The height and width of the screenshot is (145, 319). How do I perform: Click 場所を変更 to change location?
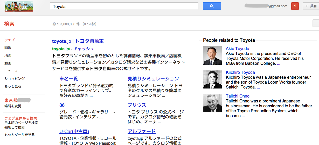coord(13,106)
